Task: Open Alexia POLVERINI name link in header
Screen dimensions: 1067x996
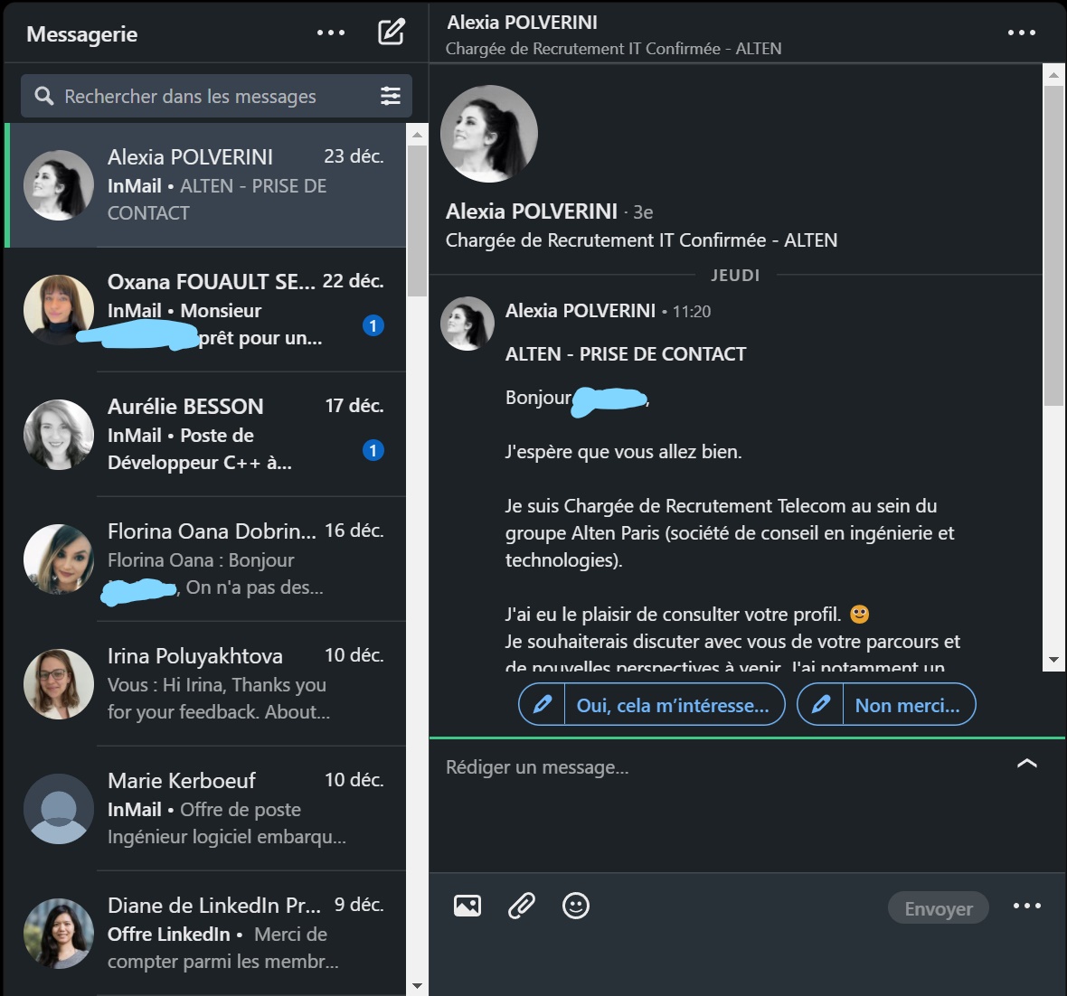Action: click(x=522, y=23)
